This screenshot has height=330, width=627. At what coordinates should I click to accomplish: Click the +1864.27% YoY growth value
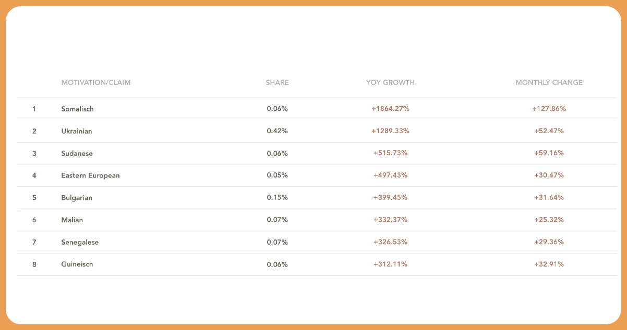tap(390, 109)
